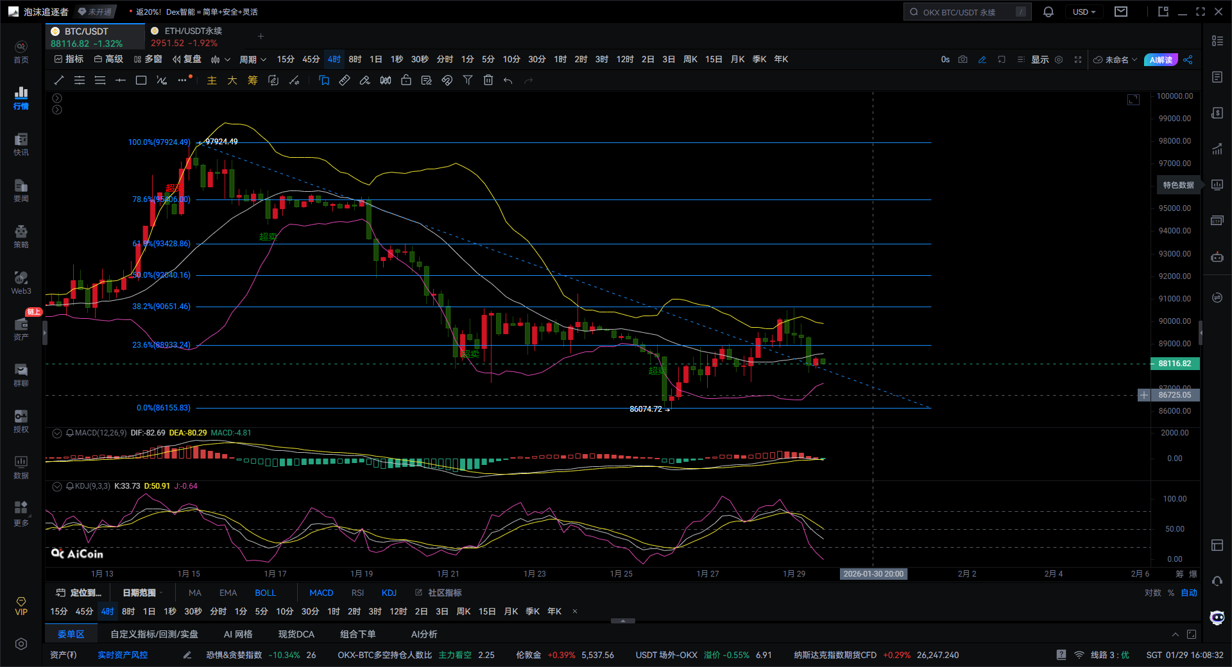The height and width of the screenshot is (667, 1232).
Task: Lock drawings with the padlock icon
Action: (x=406, y=80)
